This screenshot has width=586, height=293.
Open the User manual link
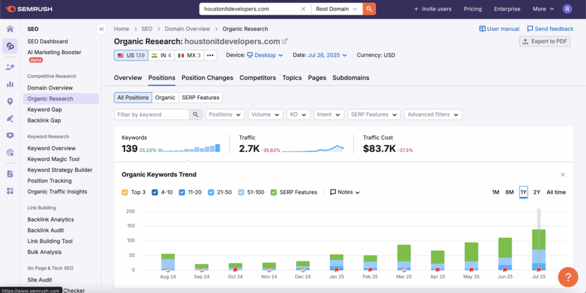coord(499,29)
